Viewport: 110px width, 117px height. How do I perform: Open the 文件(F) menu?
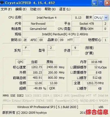[x=6, y=9]
